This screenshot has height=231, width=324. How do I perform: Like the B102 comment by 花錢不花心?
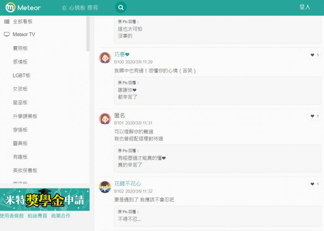[x=314, y=184]
